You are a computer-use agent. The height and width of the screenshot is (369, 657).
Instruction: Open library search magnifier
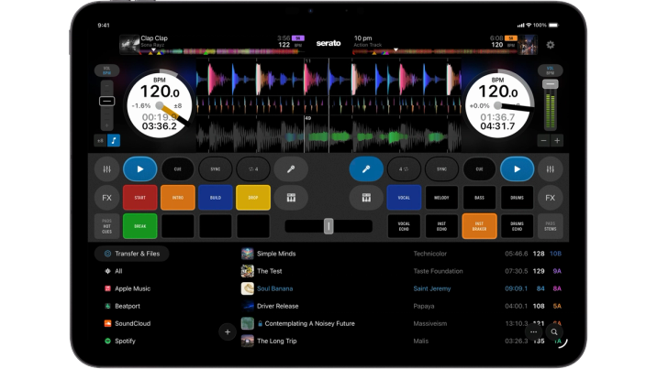tap(554, 331)
